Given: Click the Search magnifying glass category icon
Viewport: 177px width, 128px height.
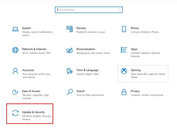Looking at the screenshot, I should (x=70, y=92).
